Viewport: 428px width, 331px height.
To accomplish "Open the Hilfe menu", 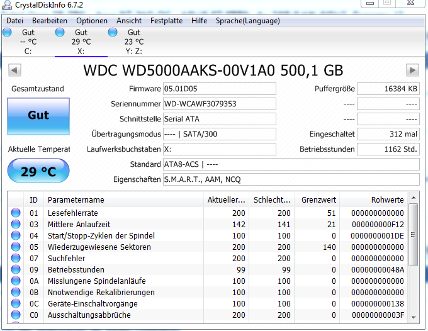I will pos(199,21).
